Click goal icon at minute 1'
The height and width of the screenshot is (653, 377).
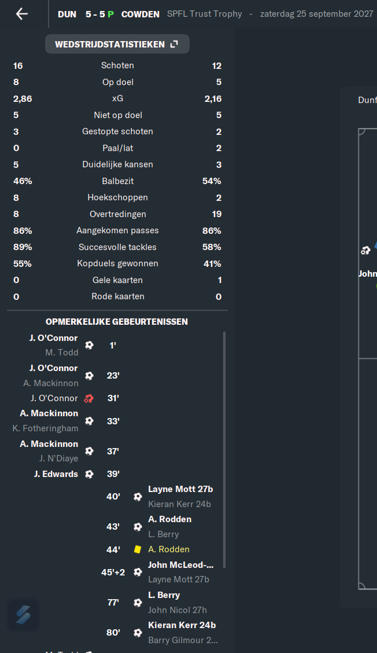89,345
